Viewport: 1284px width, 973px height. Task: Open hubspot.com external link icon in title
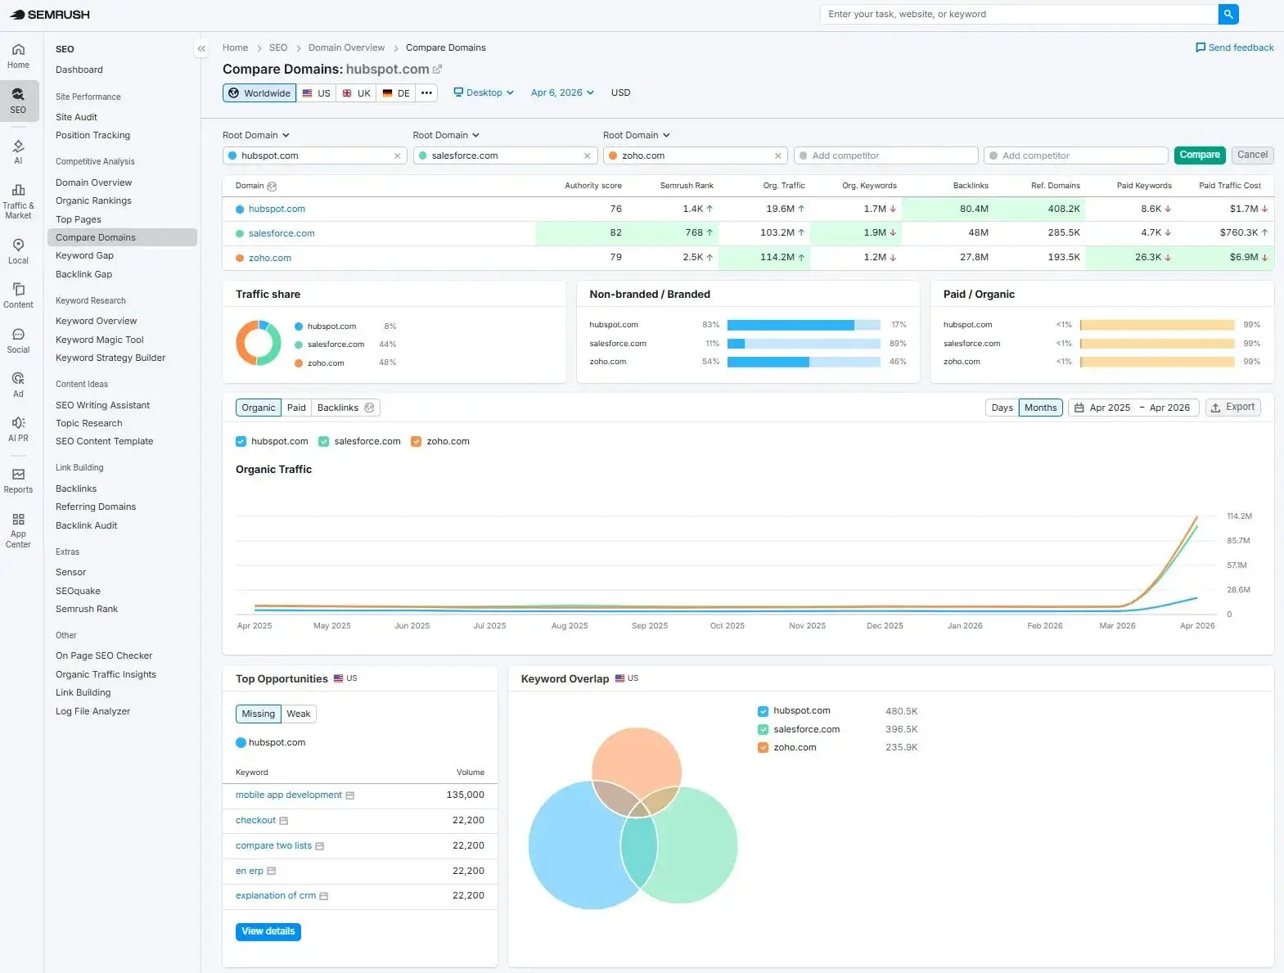(x=437, y=70)
